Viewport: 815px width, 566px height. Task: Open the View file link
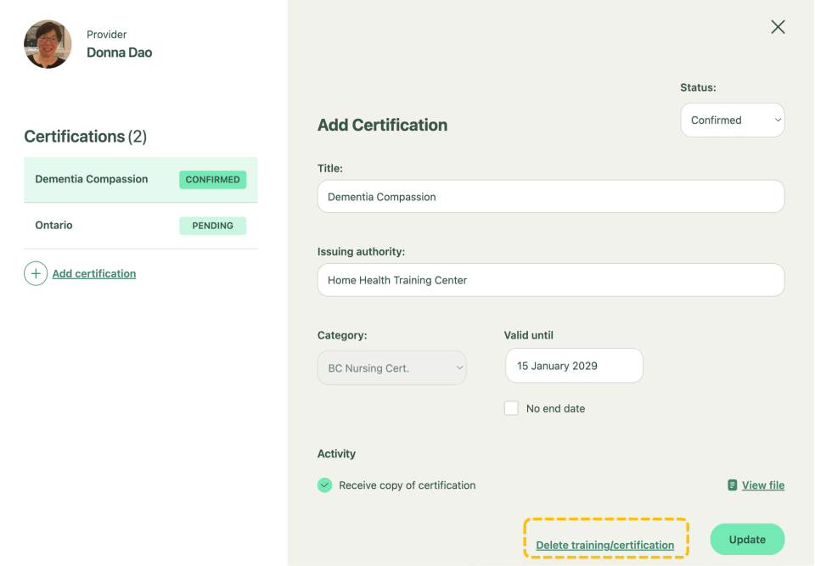(762, 485)
